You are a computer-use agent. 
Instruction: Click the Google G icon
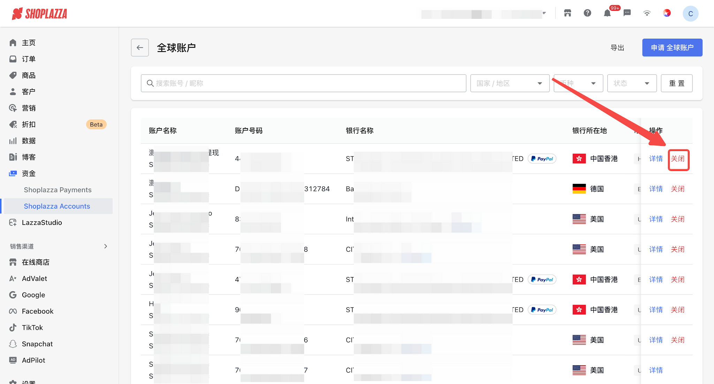(13, 295)
